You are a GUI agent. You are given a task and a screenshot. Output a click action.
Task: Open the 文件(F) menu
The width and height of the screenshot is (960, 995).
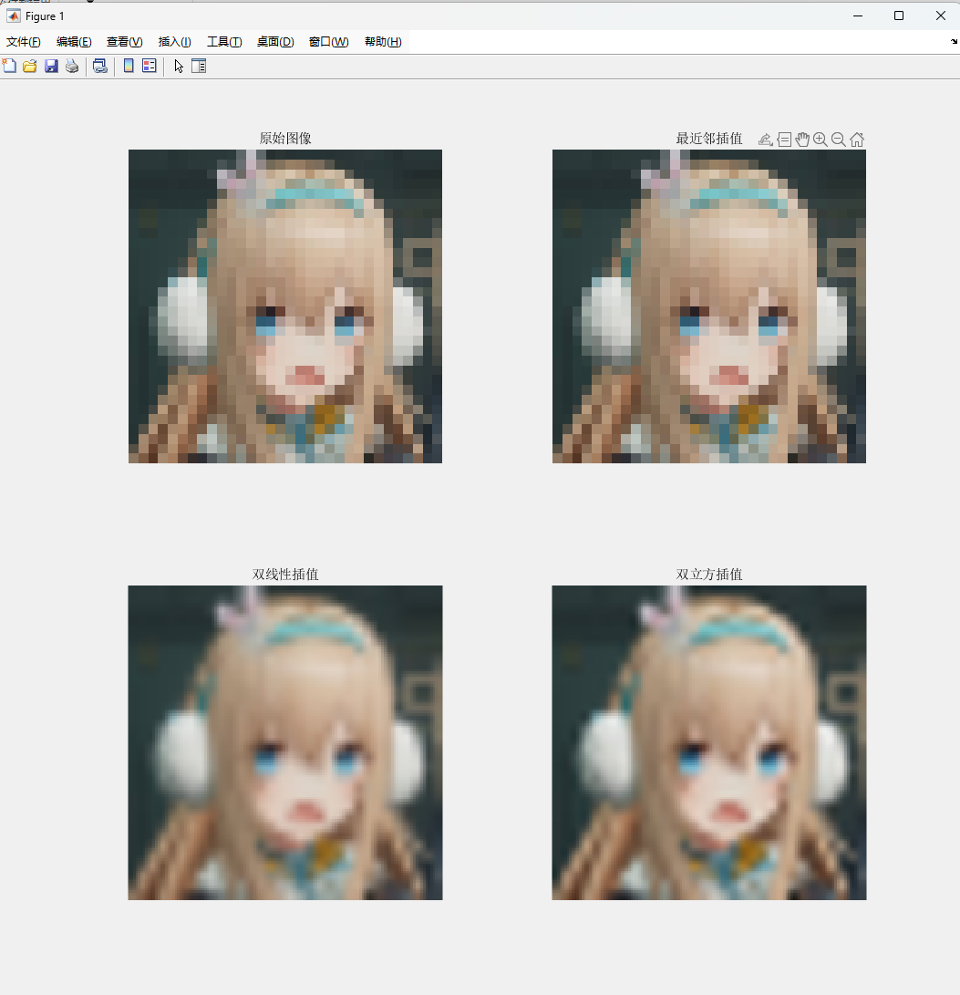point(24,42)
